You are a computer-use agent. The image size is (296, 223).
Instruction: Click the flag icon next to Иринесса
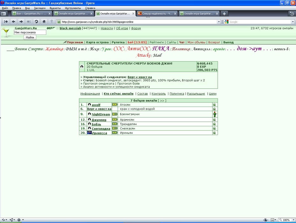(89, 133)
